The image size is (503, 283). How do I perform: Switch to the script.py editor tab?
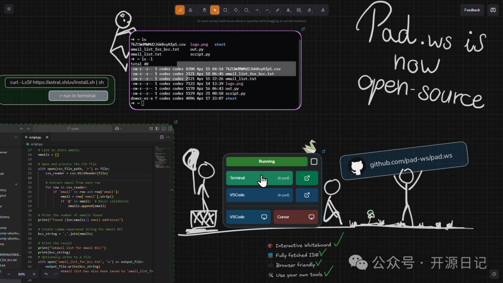pyautogui.click(x=35, y=137)
